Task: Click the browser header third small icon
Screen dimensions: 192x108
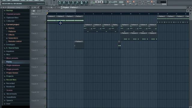Action: [6, 7]
